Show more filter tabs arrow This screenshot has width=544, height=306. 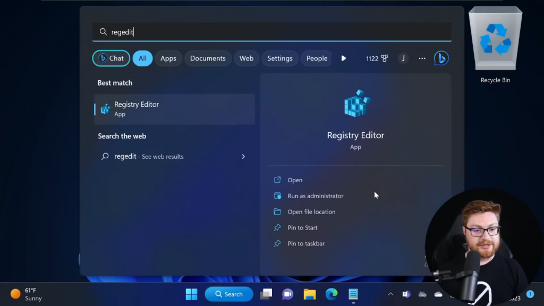(x=344, y=58)
